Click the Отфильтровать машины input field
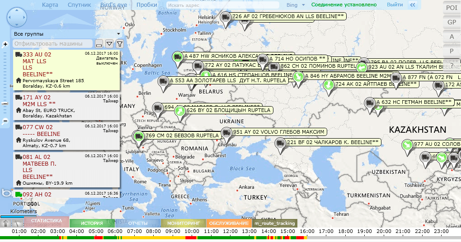Viewport: 461px width, 242px height. pos(52,44)
